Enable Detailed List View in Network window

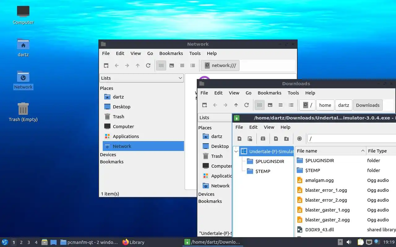(193, 65)
